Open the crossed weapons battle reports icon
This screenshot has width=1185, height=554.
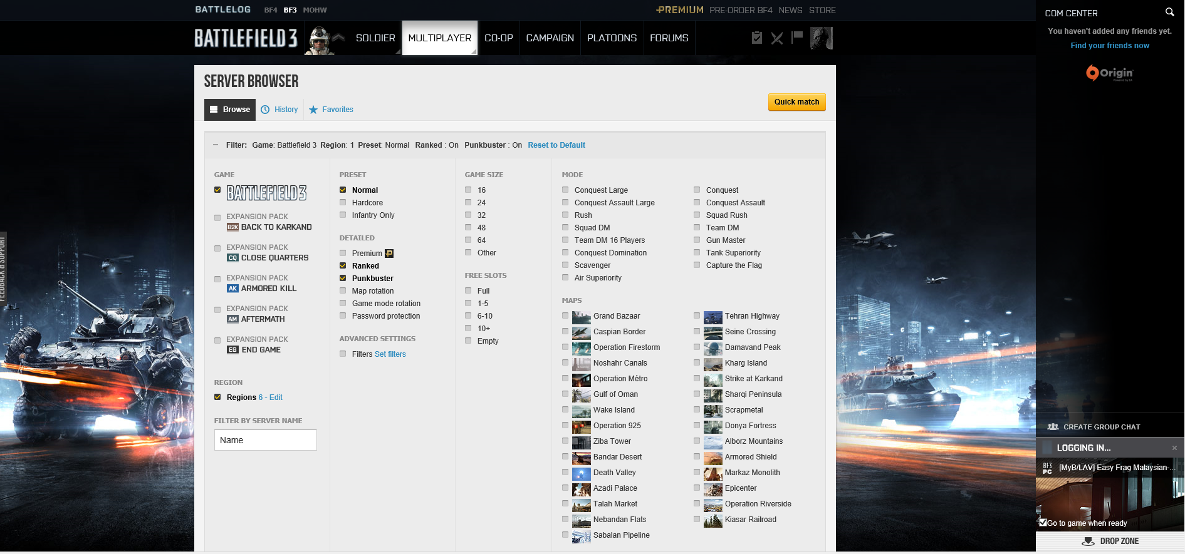coord(777,38)
